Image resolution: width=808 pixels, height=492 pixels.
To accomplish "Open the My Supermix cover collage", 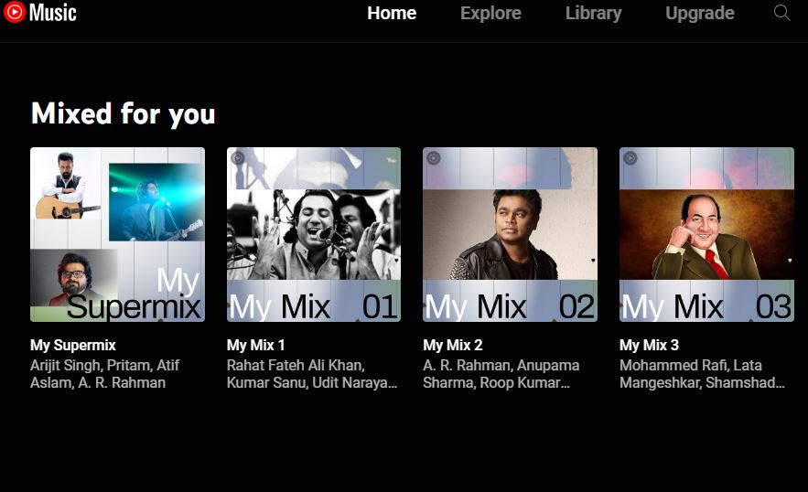I will [117, 235].
